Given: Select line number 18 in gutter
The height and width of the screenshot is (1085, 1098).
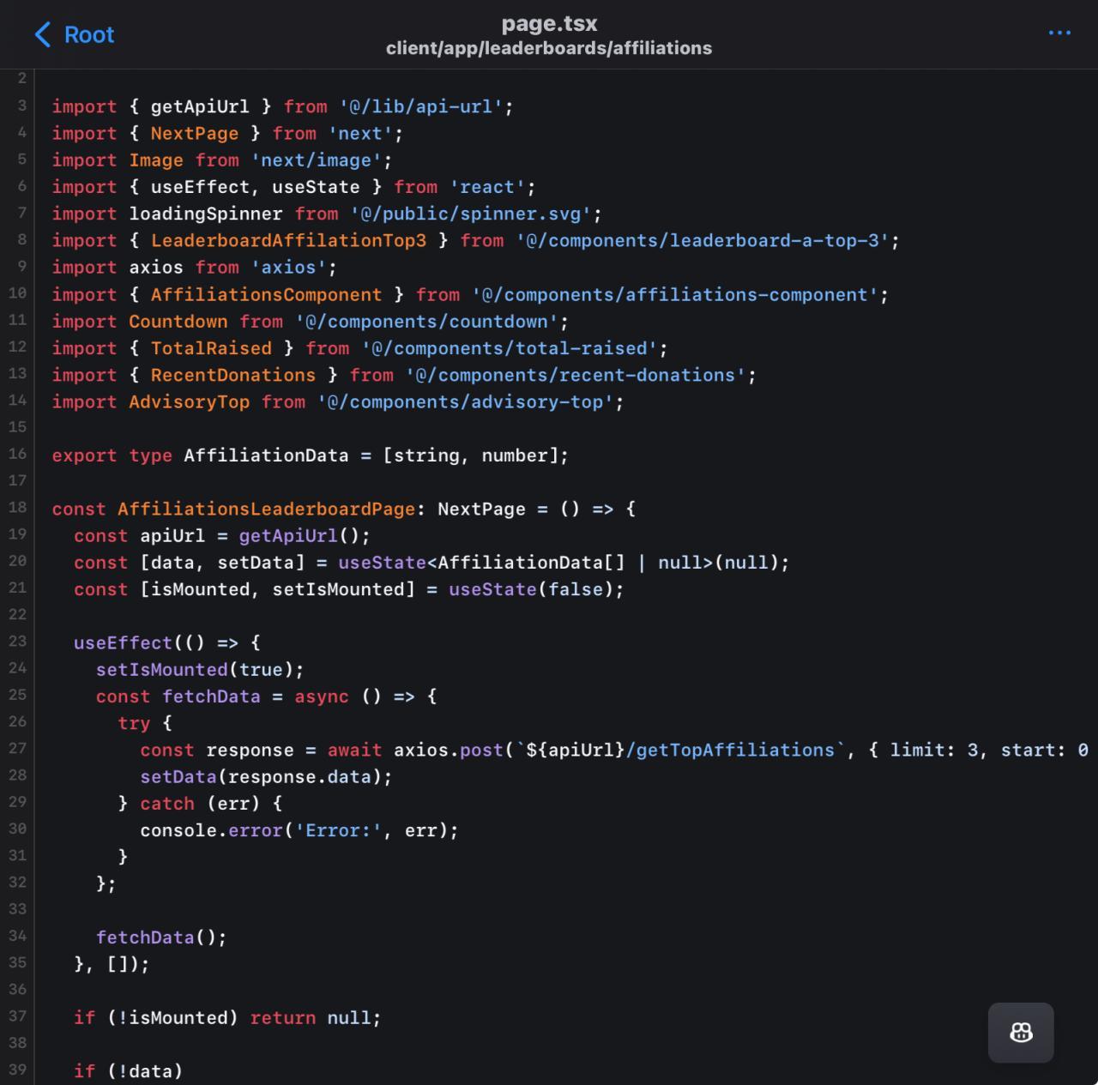Looking at the screenshot, I should click(x=17, y=507).
